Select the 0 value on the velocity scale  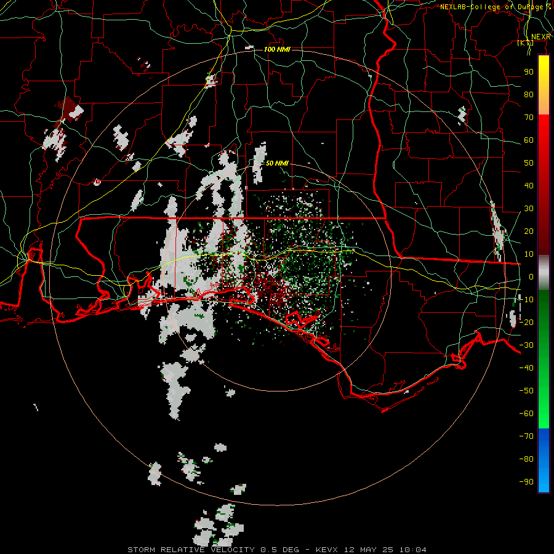pos(531,276)
